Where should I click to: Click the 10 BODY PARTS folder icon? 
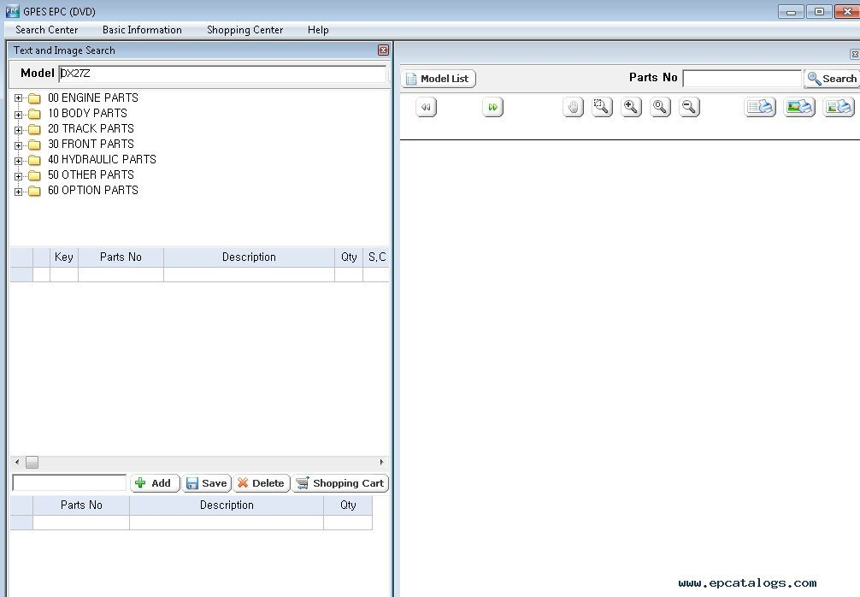coord(34,114)
